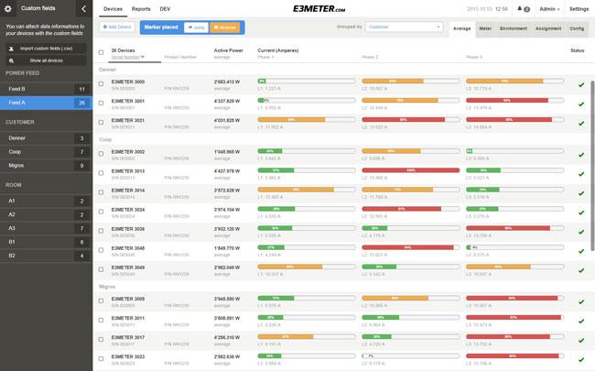
Task: Click status checkmark for E3METER 3021
Action: point(581,124)
